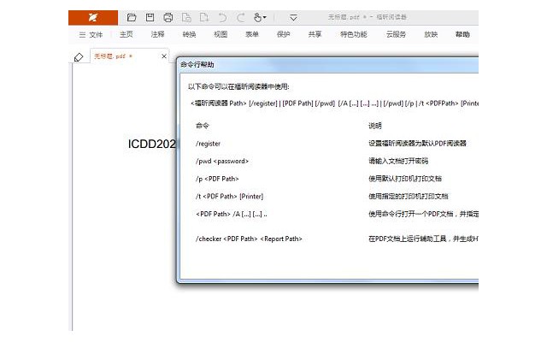Click the create-from-clipboard page icon
547x342 pixels.
click(x=186, y=17)
